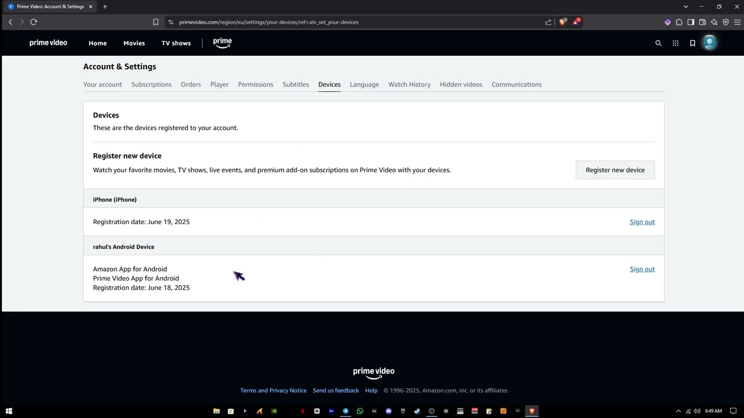744x418 pixels.
Task: Select the Prime Video: Account & Settings tab
Action: pyautogui.click(x=50, y=6)
